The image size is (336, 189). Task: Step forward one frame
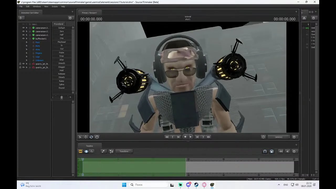pos(197,137)
